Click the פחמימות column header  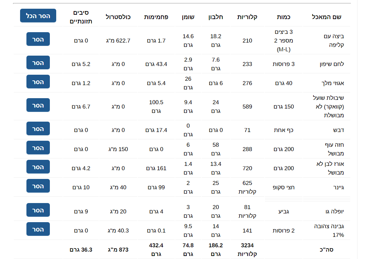pos(156,17)
